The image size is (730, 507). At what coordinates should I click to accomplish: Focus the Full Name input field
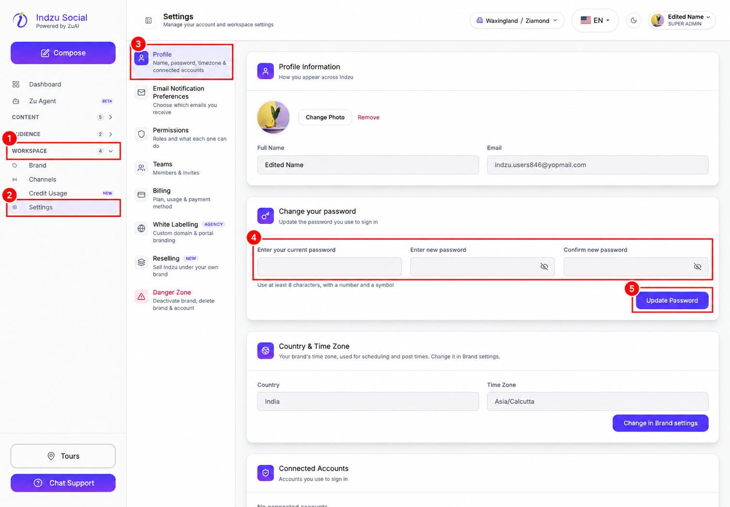tap(368, 165)
